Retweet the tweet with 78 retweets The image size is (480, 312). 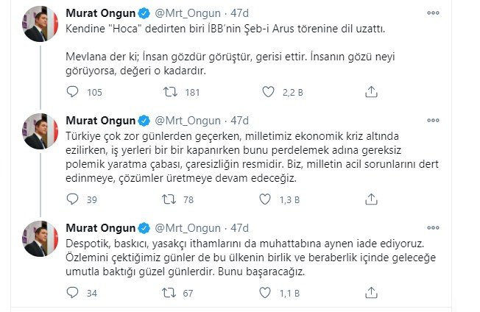pyautogui.click(x=169, y=199)
